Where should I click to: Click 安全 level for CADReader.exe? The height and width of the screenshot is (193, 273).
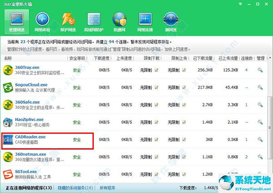pyautogui.click(x=77, y=140)
